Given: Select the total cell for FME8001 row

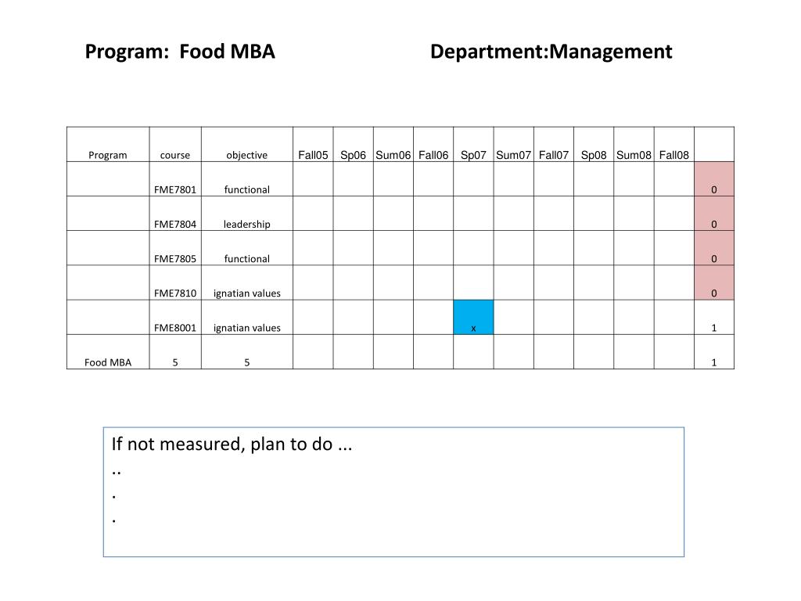Looking at the screenshot, I should (714, 318).
